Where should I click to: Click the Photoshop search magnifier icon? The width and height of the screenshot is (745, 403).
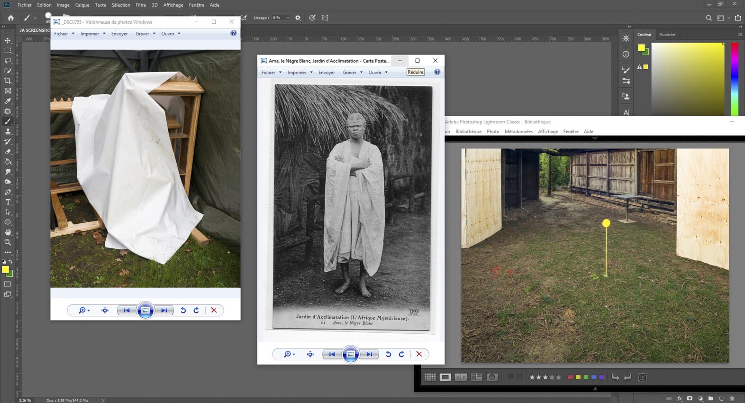[709, 18]
